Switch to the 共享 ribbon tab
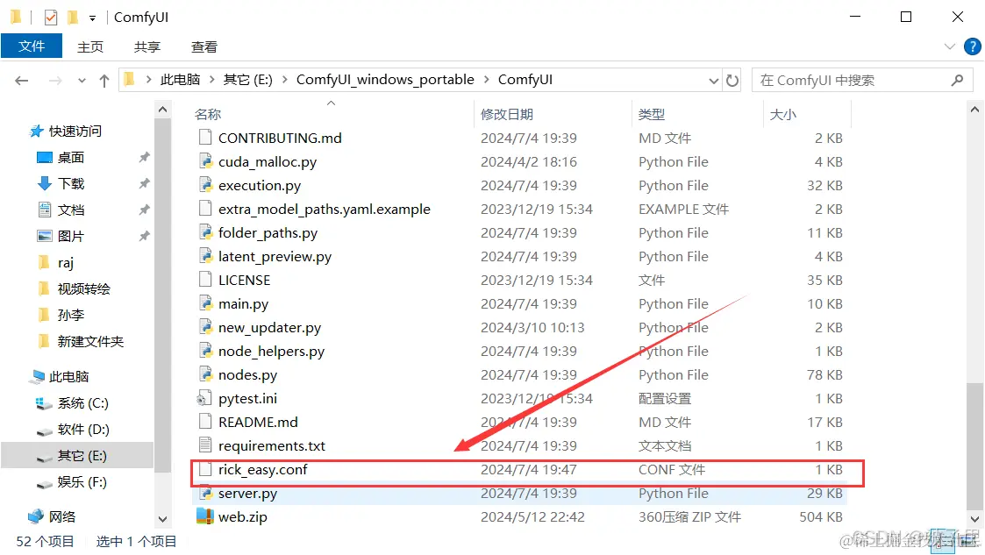This screenshot has width=985, height=555. click(x=147, y=47)
